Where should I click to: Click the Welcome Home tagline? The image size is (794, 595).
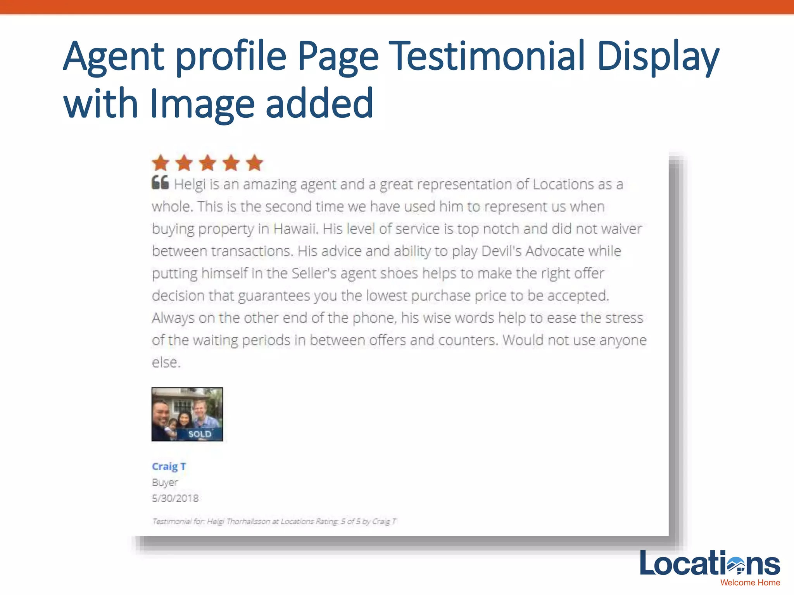(750, 583)
